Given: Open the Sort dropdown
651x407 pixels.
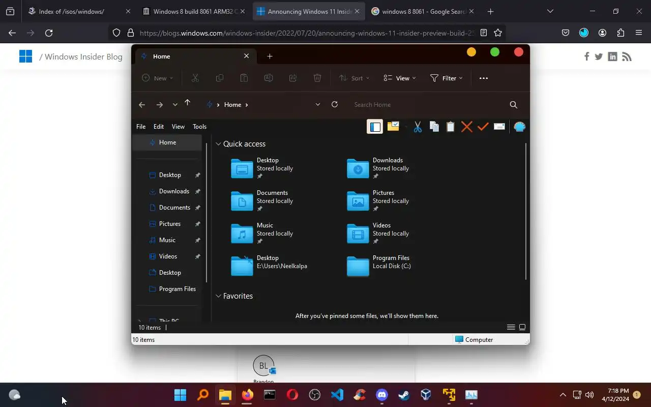Looking at the screenshot, I should click(354, 78).
